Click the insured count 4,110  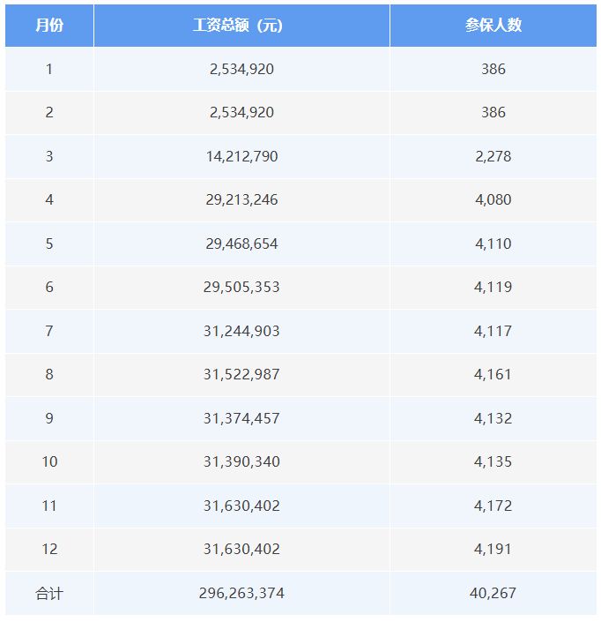(493, 244)
